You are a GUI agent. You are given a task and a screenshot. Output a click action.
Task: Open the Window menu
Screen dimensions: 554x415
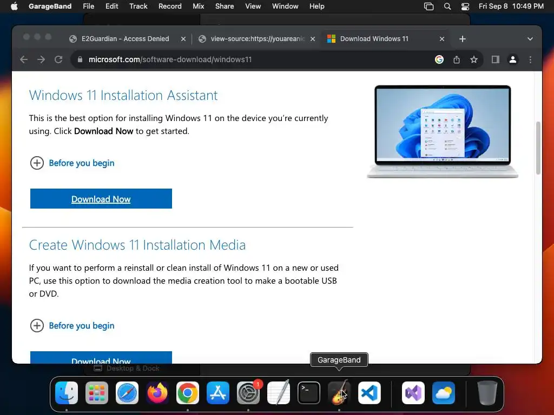(x=285, y=6)
